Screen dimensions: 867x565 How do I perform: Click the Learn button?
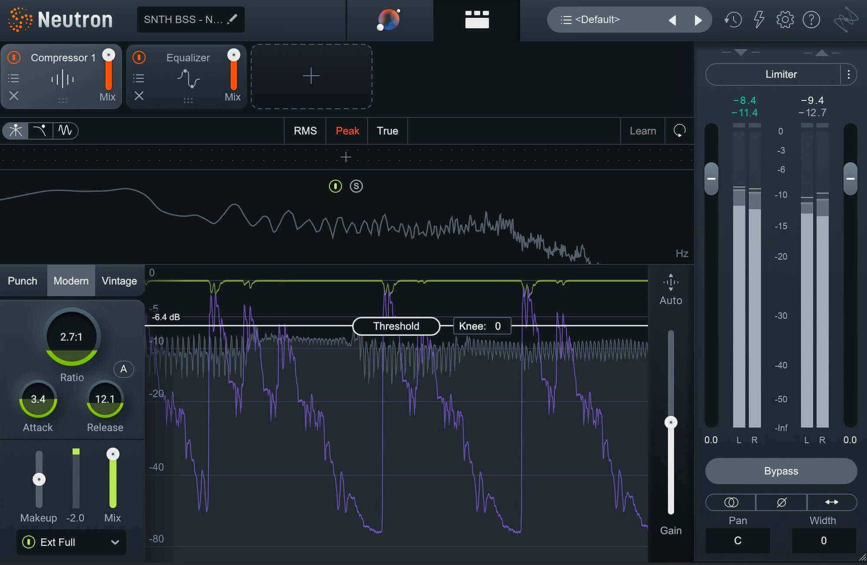[643, 131]
